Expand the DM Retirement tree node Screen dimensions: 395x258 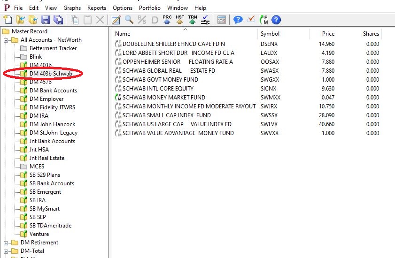6,243
